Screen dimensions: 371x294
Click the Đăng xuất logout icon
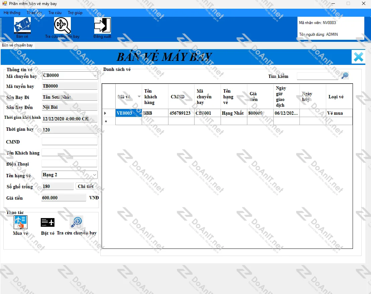[x=102, y=25]
